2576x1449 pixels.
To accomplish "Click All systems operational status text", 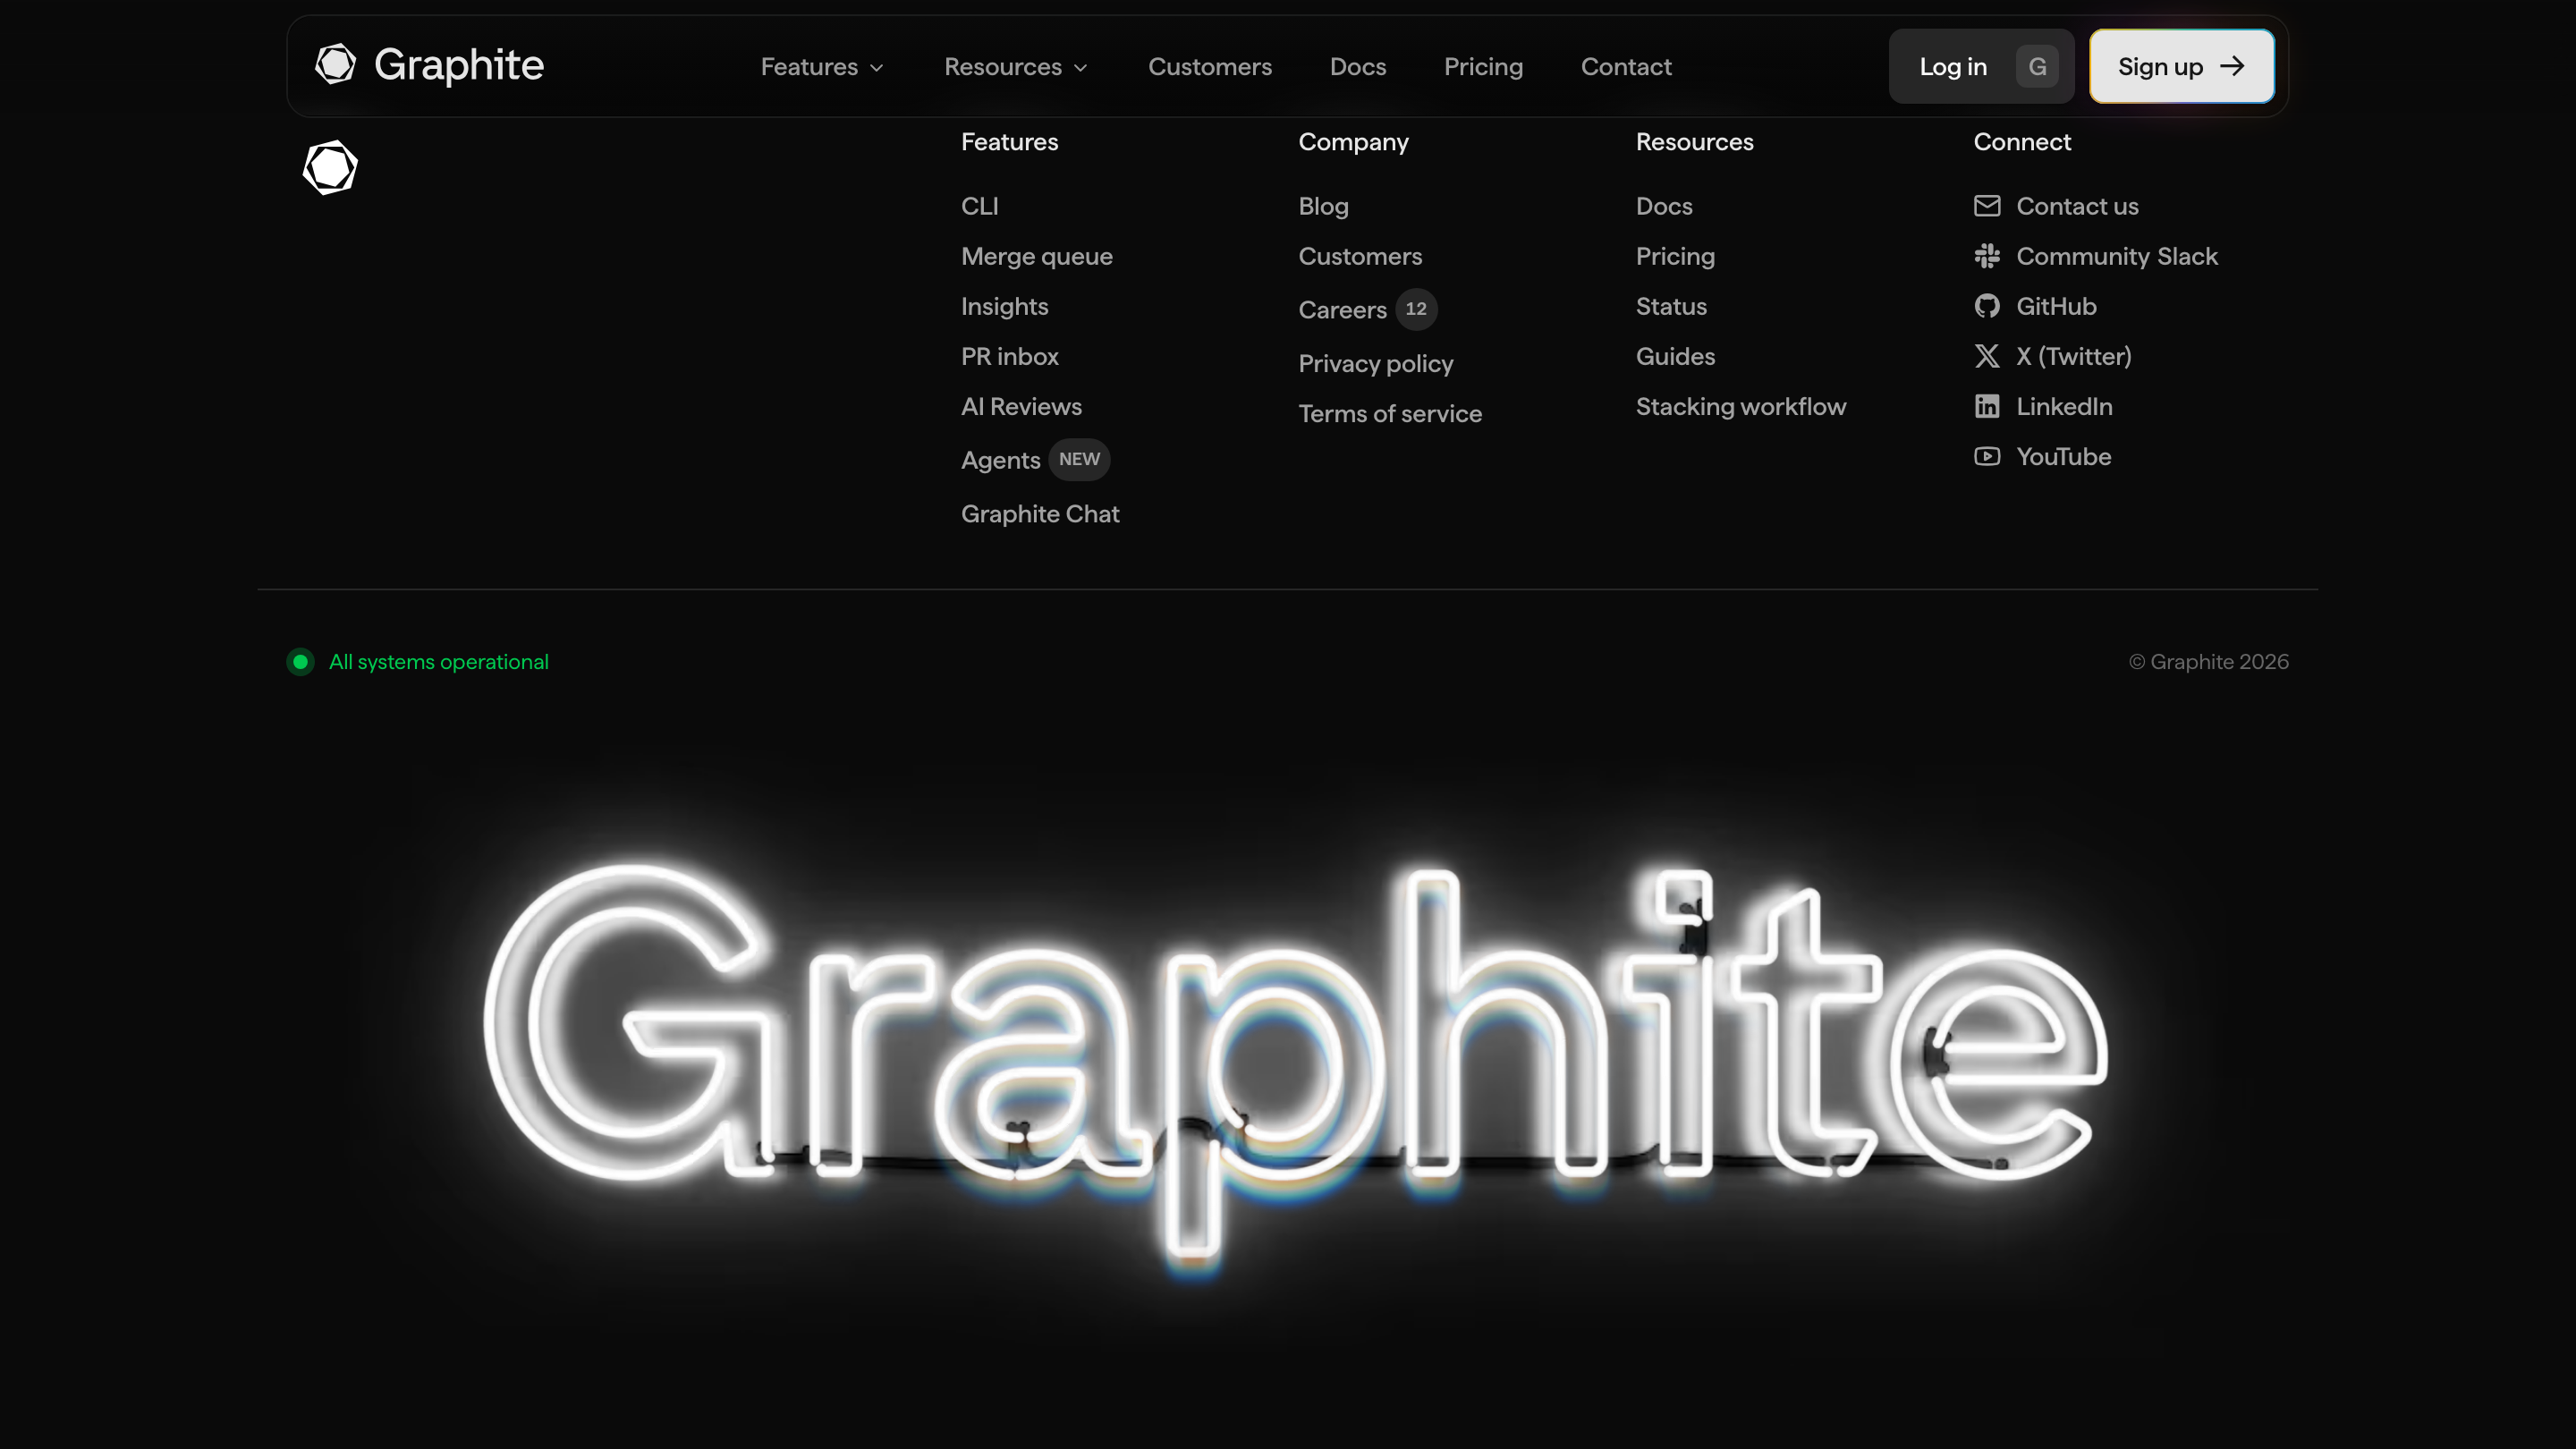I will tap(439, 662).
